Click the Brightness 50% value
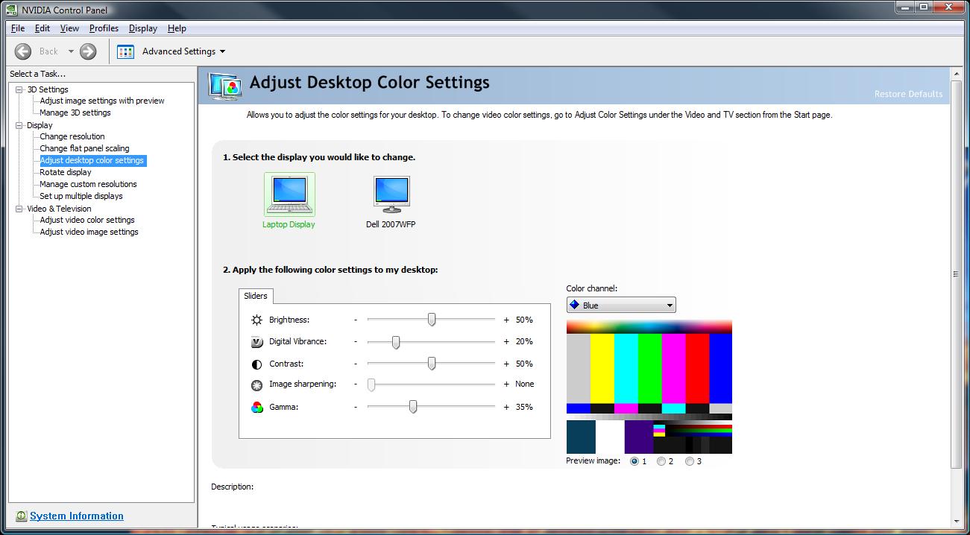 coord(524,320)
